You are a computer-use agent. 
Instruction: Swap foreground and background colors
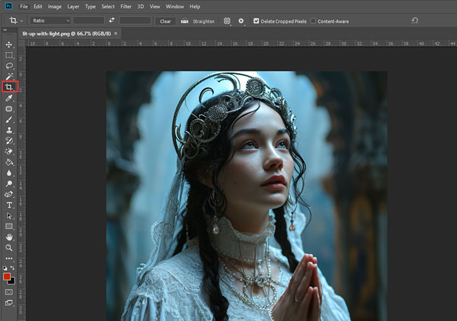pos(12,268)
